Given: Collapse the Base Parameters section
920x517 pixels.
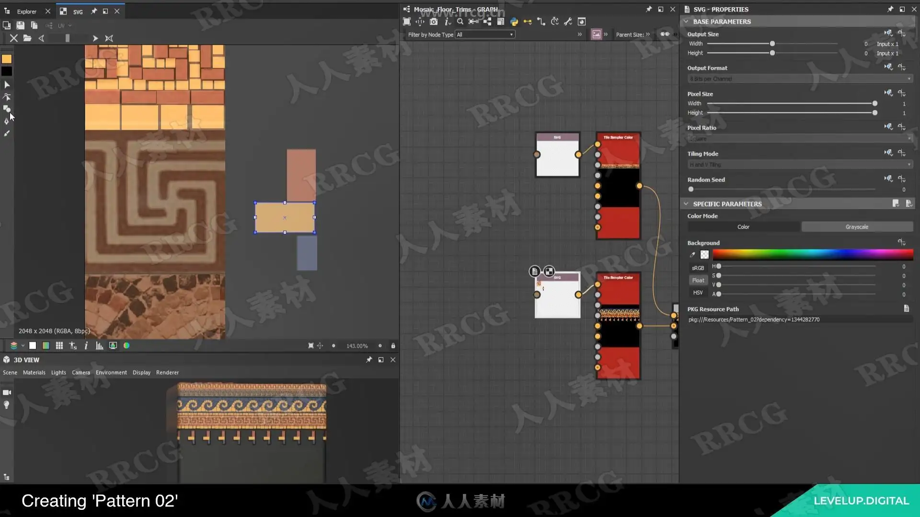Looking at the screenshot, I should click(686, 22).
